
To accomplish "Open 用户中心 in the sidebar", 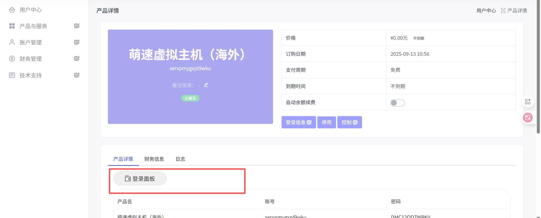I will 30,10.
